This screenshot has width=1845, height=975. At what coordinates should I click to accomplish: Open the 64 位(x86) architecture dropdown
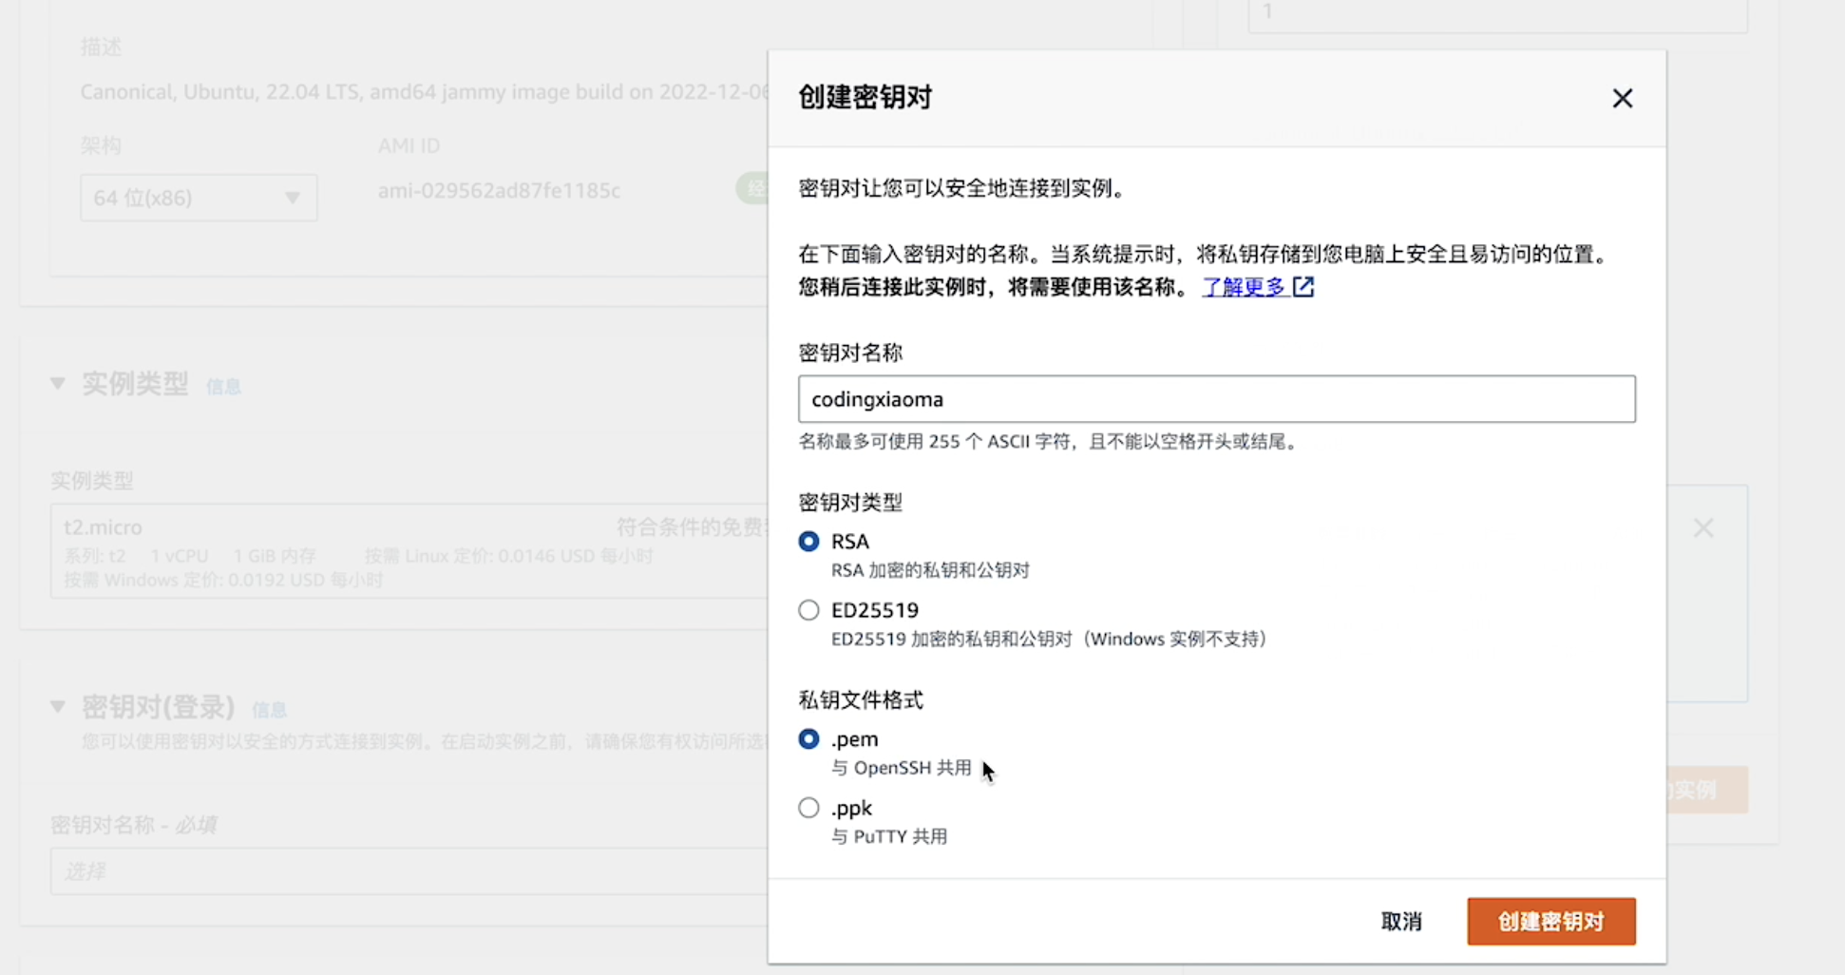pos(199,198)
